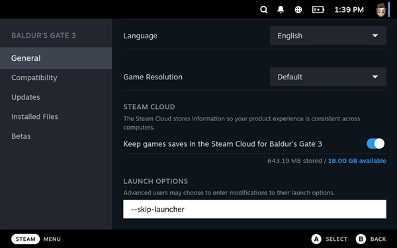Open the search magnifier icon
This screenshot has width=397, height=248.
coord(263,10)
